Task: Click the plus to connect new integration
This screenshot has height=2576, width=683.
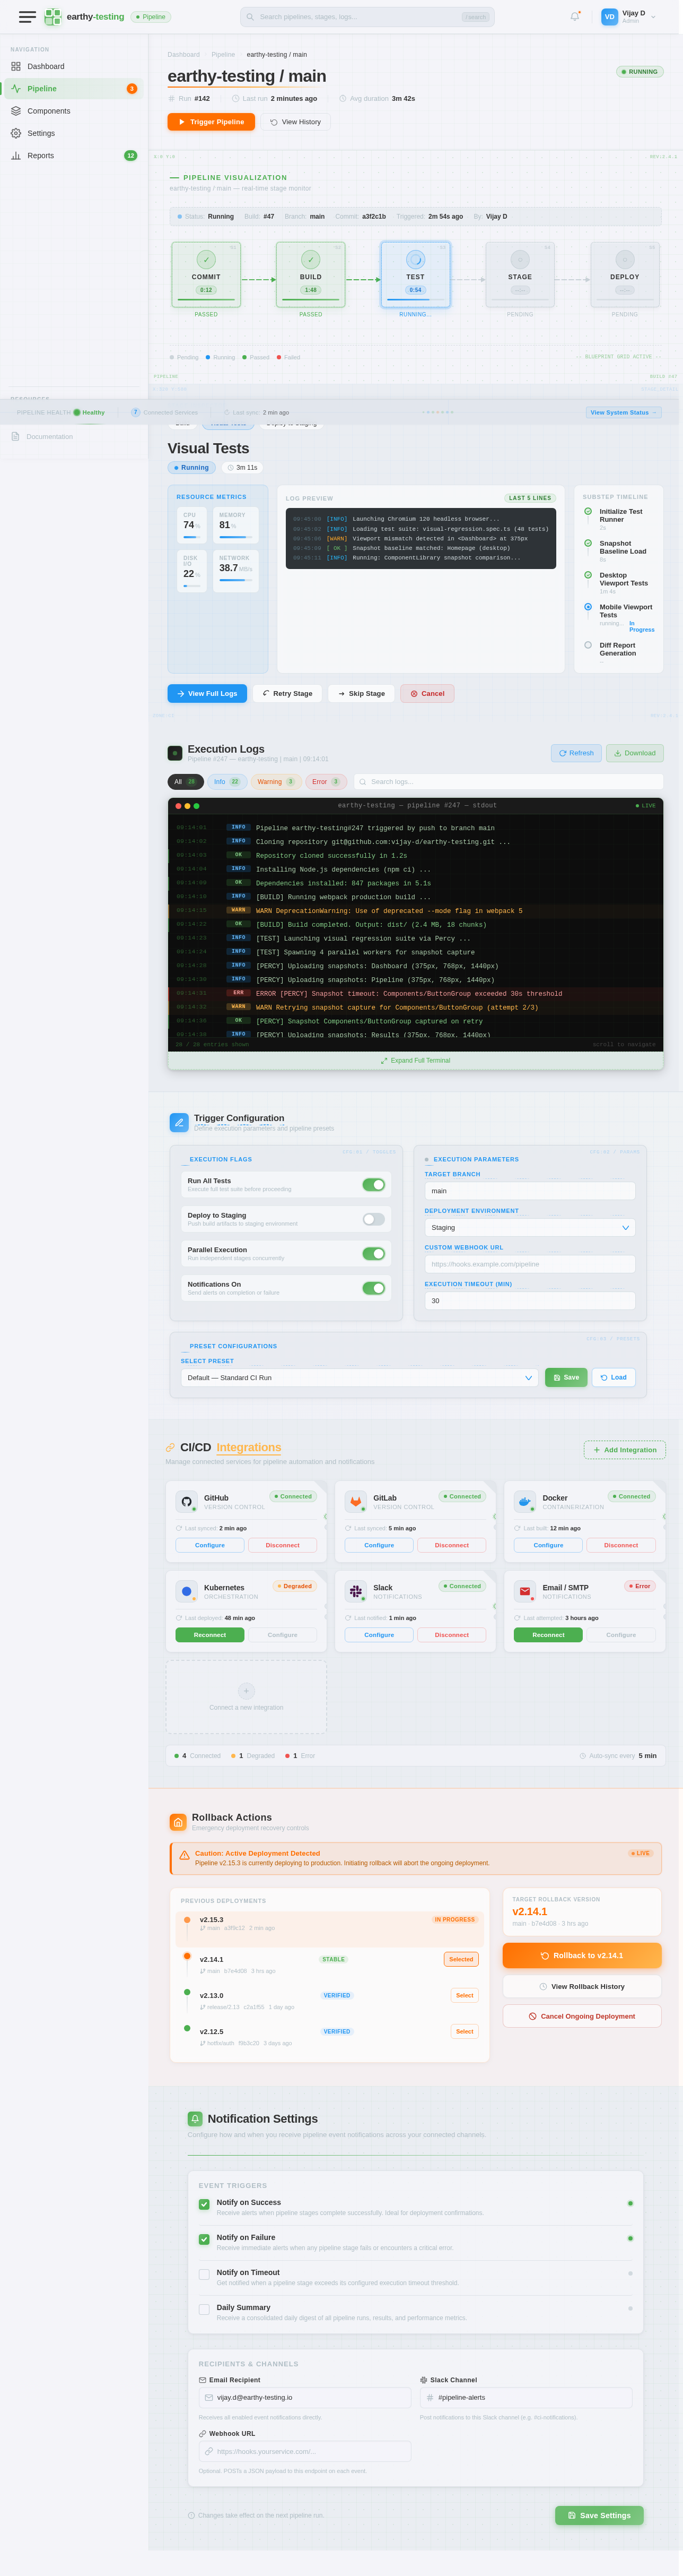Action: pyautogui.click(x=247, y=1691)
